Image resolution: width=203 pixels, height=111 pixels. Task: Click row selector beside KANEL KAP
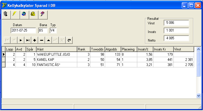tap(4, 60)
